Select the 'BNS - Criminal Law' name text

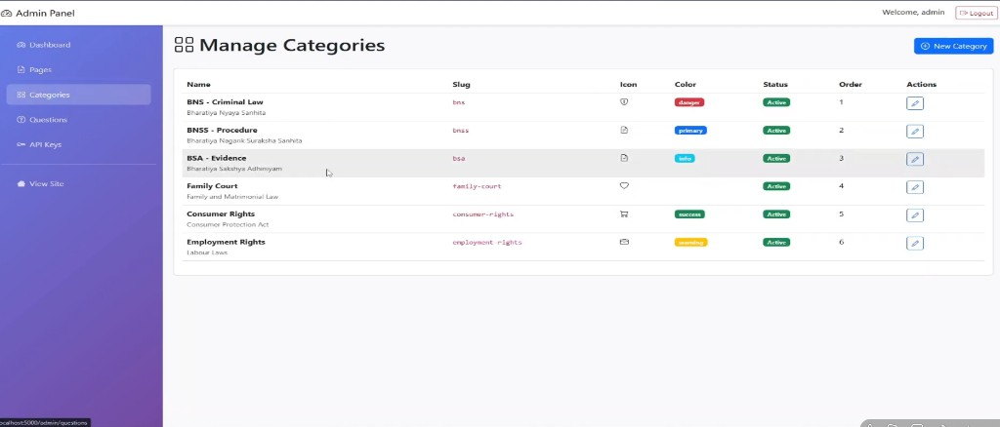[x=225, y=101]
